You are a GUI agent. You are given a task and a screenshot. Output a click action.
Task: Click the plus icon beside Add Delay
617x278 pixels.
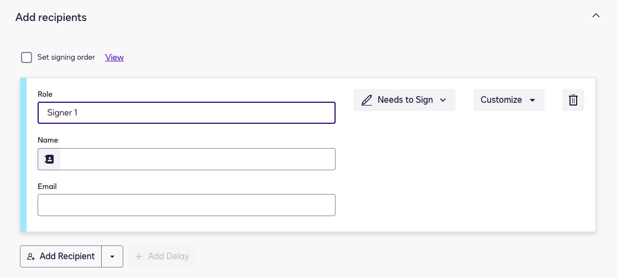click(139, 256)
